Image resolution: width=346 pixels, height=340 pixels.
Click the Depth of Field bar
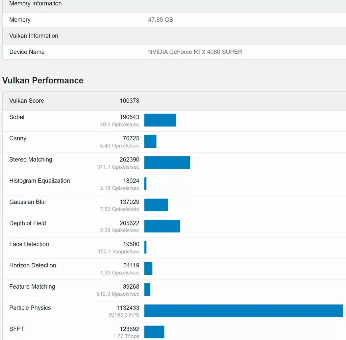162,226
